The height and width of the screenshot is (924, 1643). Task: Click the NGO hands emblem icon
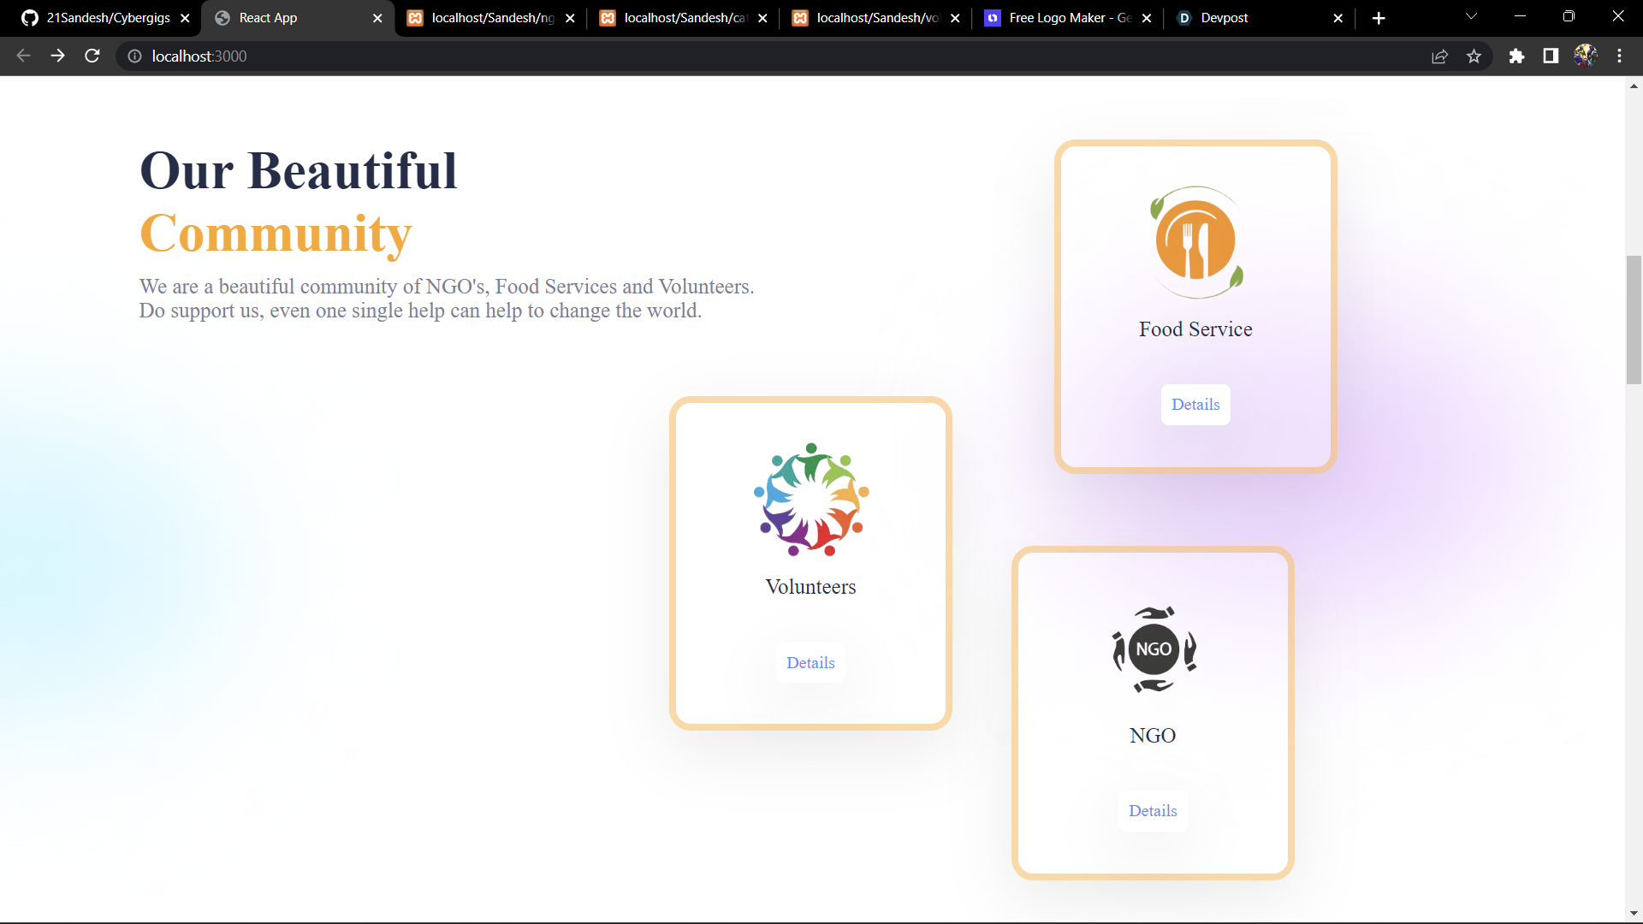click(x=1153, y=649)
